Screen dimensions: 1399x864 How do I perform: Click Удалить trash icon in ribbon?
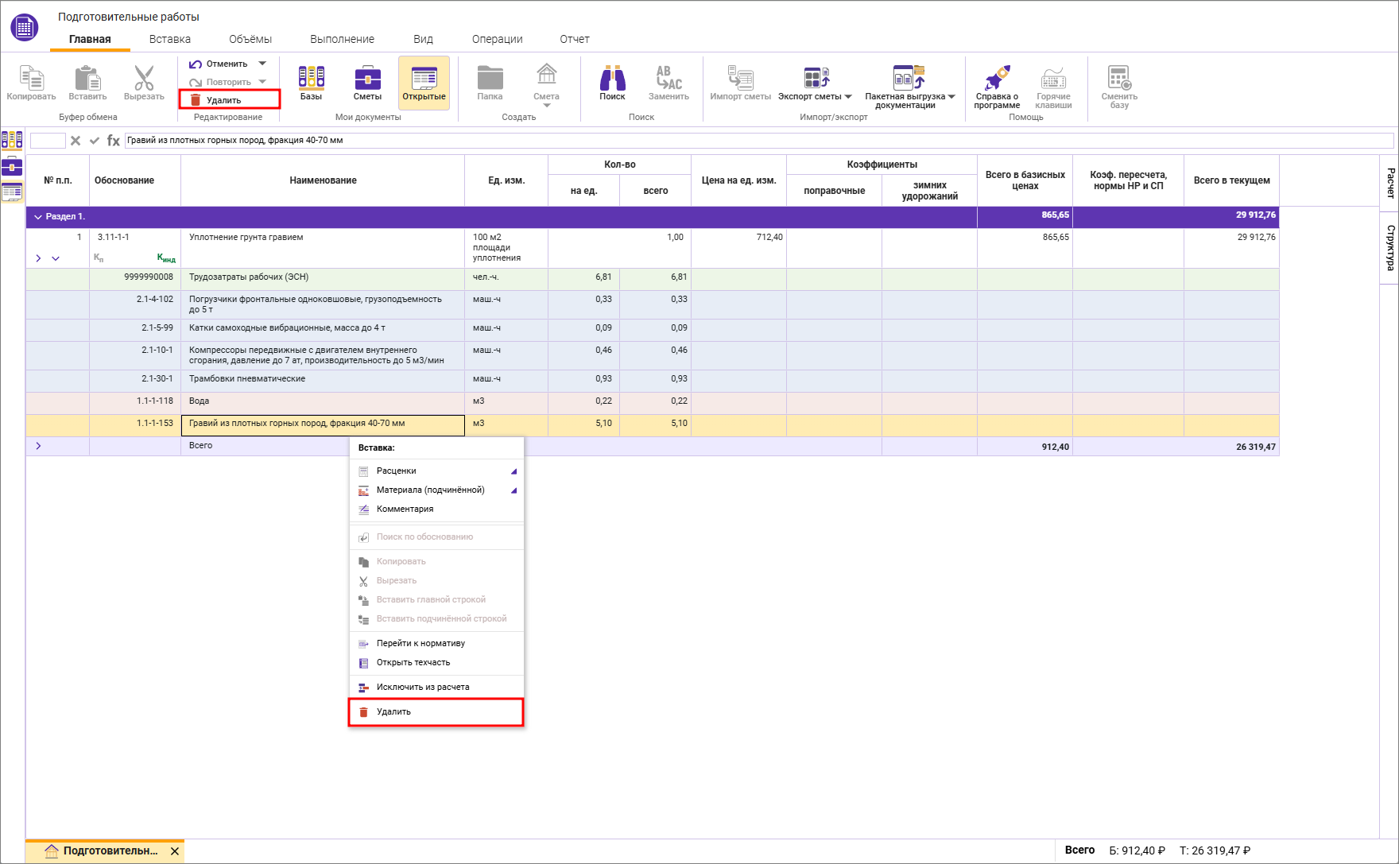(196, 100)
